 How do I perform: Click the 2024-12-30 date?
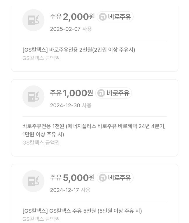[x=65, y=106]
